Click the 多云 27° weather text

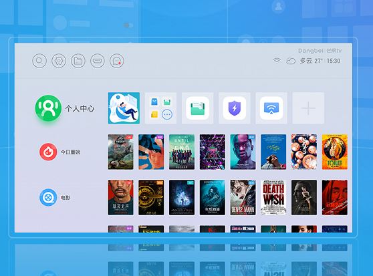311,61
